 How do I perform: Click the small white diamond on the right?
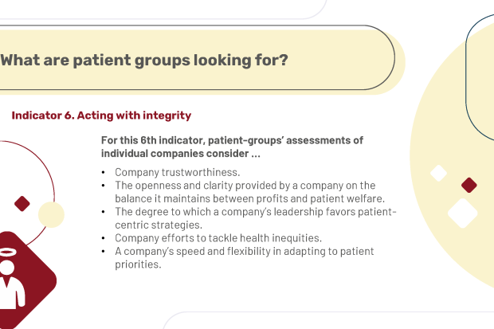pos(438,173)
